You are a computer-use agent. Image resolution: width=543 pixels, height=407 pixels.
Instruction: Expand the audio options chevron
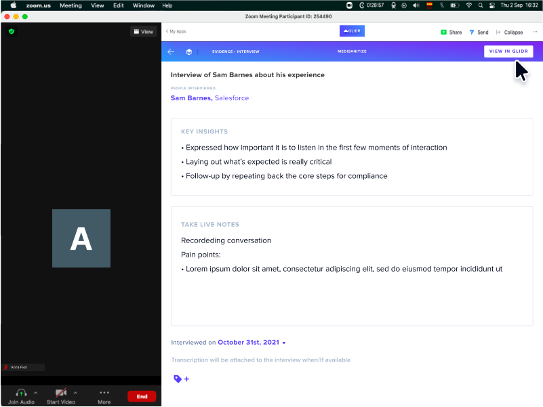point(36,393)
